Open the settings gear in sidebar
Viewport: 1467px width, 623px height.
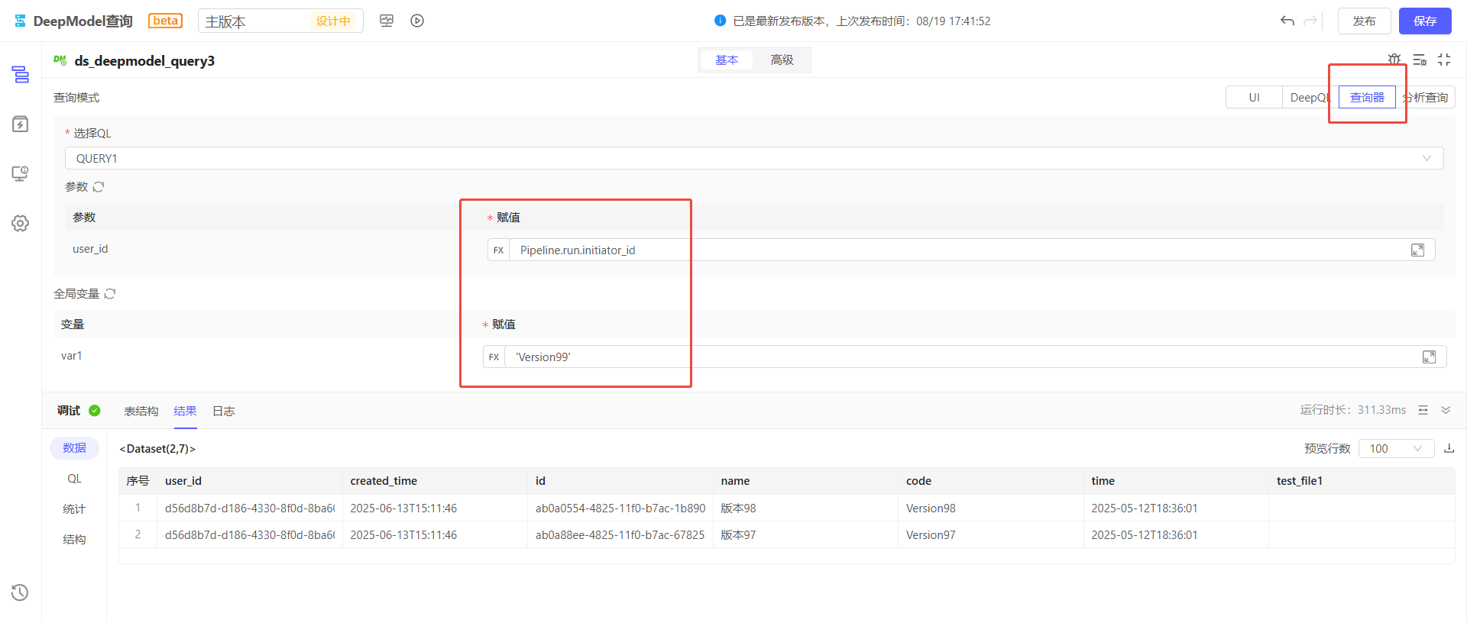[x=21, y=223]
